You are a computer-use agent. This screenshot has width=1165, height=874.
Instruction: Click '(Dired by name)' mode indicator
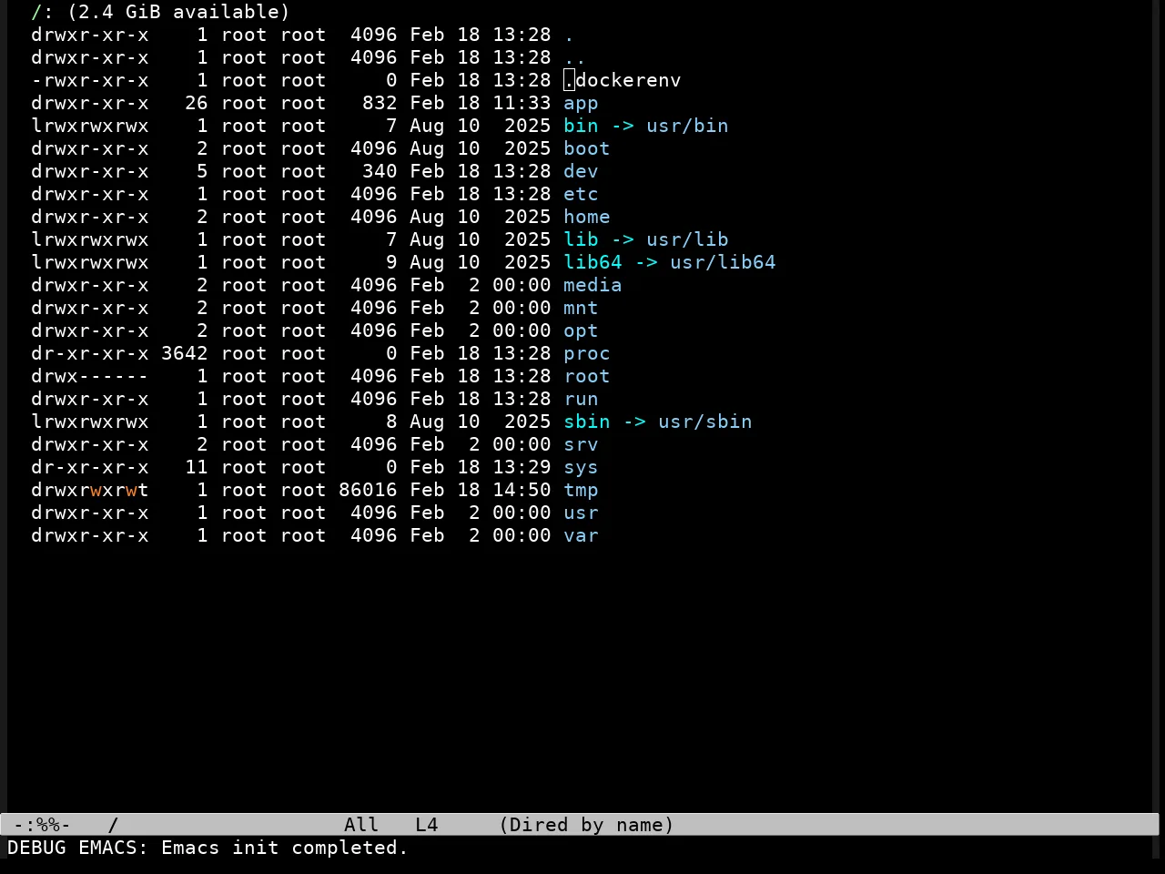(x=586, y=825)
